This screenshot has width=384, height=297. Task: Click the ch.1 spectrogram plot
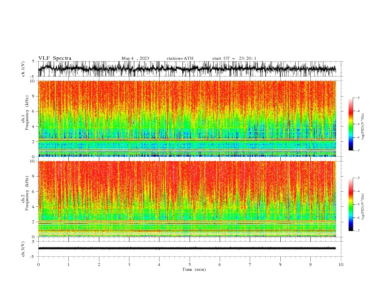pyautogui.click(x=187, y=118)
